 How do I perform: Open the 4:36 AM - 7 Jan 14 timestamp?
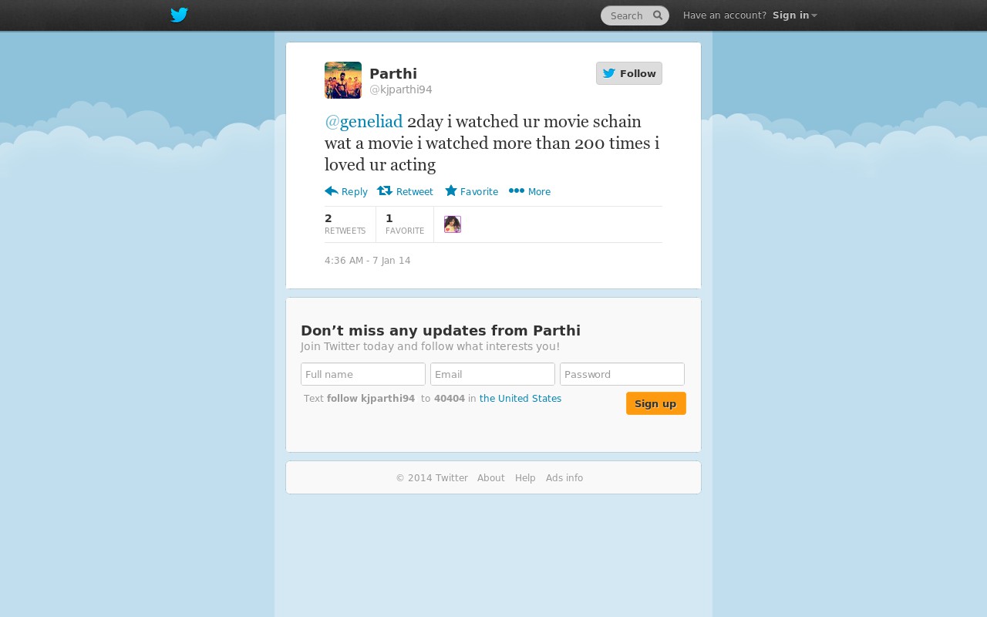click(368, 261)
